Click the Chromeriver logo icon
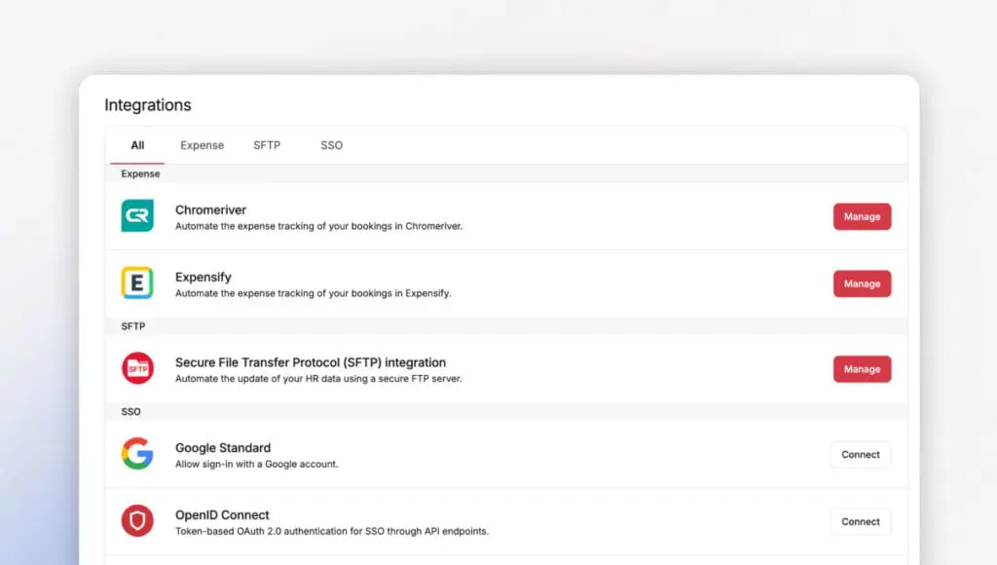This screenshot has height=565, width=997. tap(137, 216)
